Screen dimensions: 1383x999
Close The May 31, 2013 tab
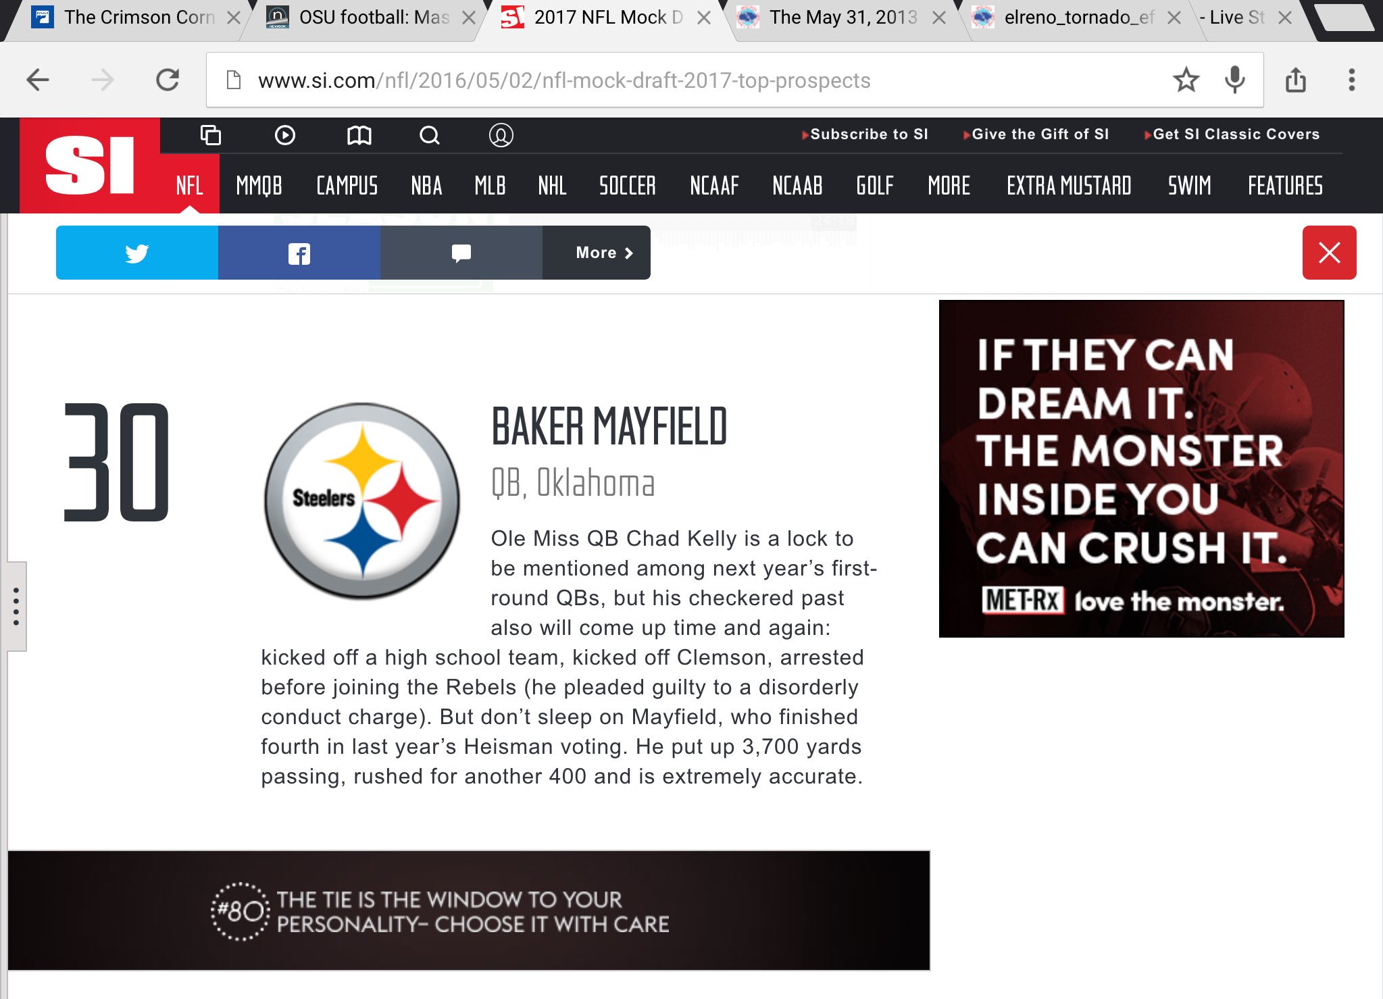tap(939, 18)
